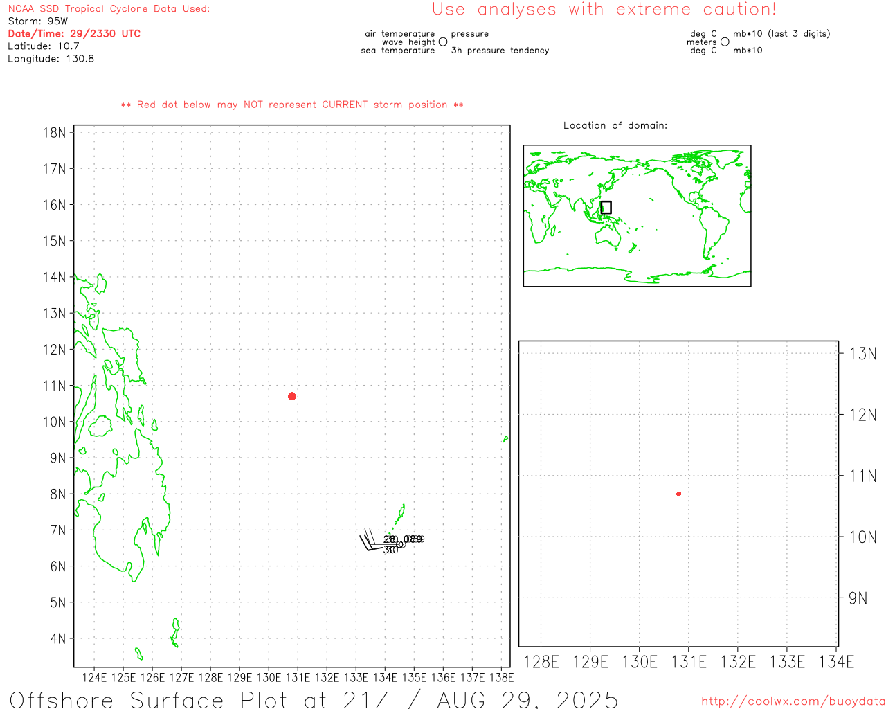The image size is (886, 709).
Task: Click the '9N' label on inset map
Action: tap(858, 598)
